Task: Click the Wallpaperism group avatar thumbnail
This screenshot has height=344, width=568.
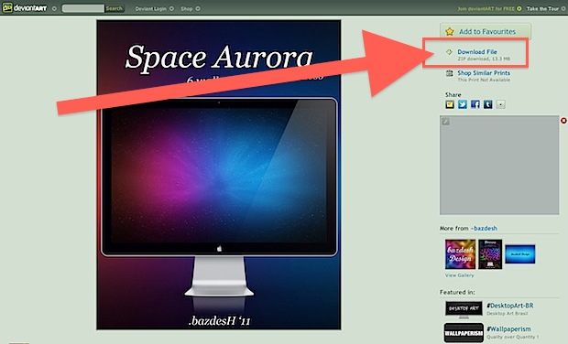Action: tap(464, 333)
